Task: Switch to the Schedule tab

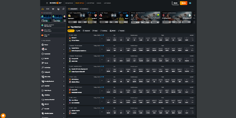Action: tap(84, 9)
